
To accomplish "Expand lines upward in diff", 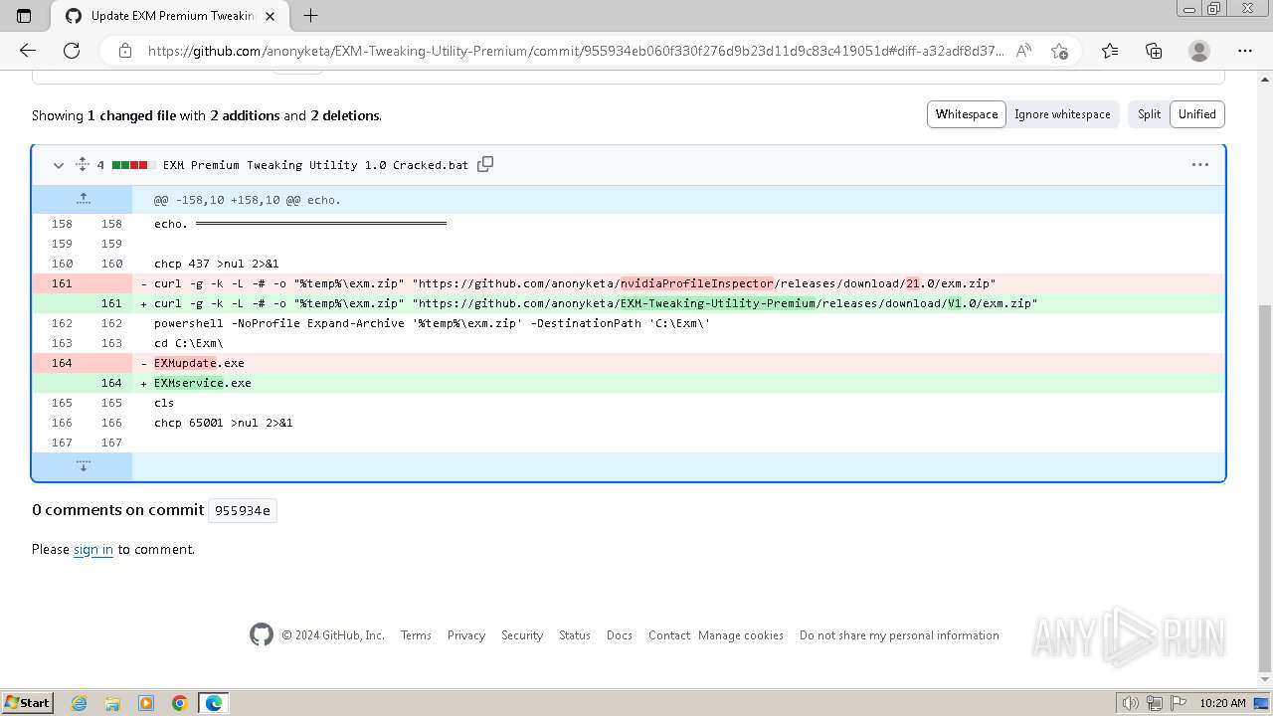I will pos(83,199).
